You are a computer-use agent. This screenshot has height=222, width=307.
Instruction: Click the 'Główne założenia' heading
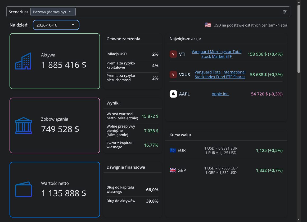click(x=123, y=39)
